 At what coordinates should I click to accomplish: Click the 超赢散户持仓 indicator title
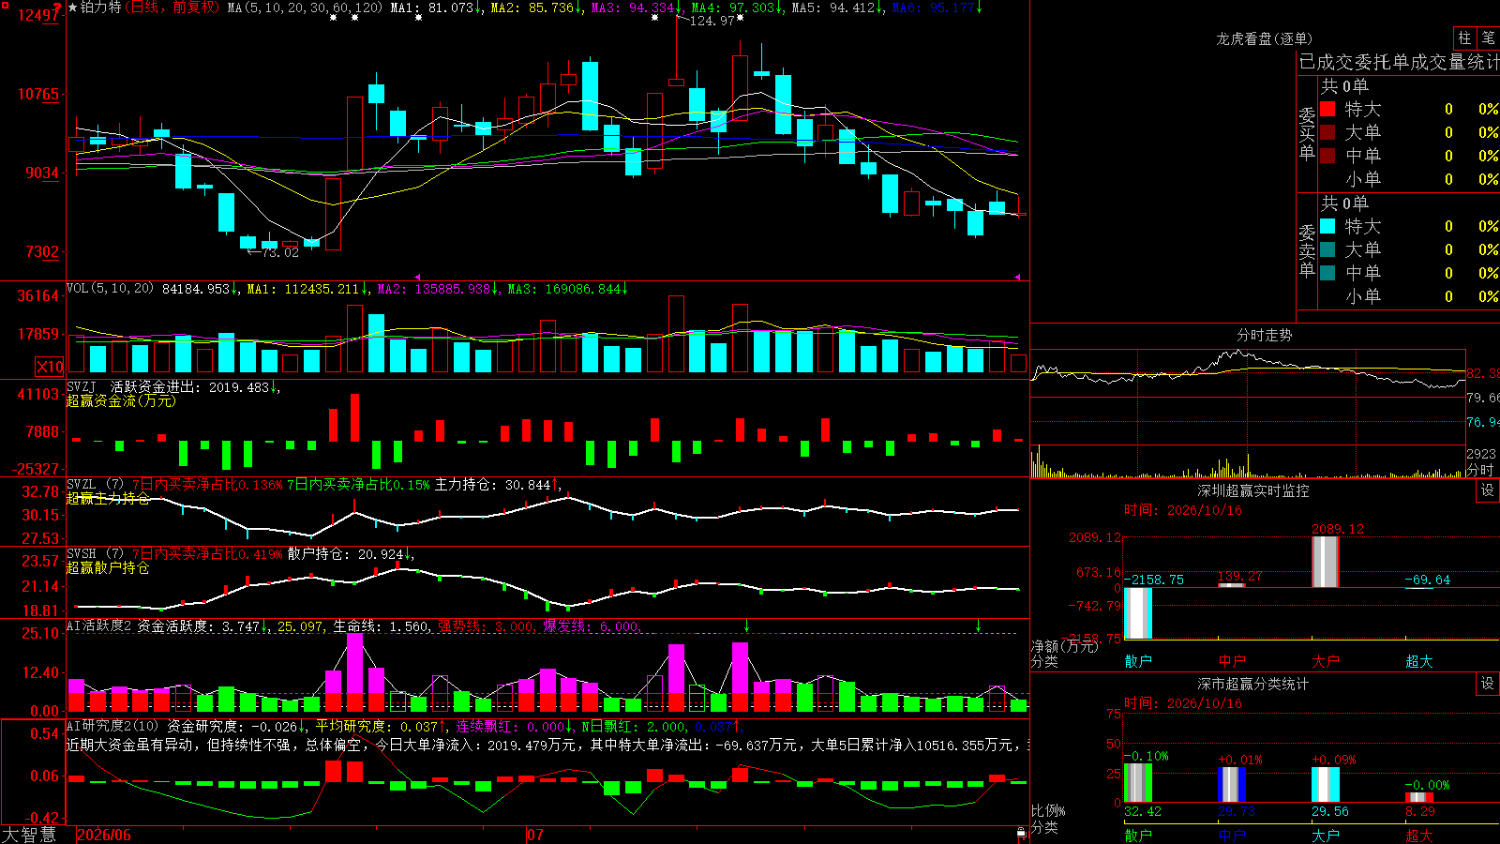point(108,567)
